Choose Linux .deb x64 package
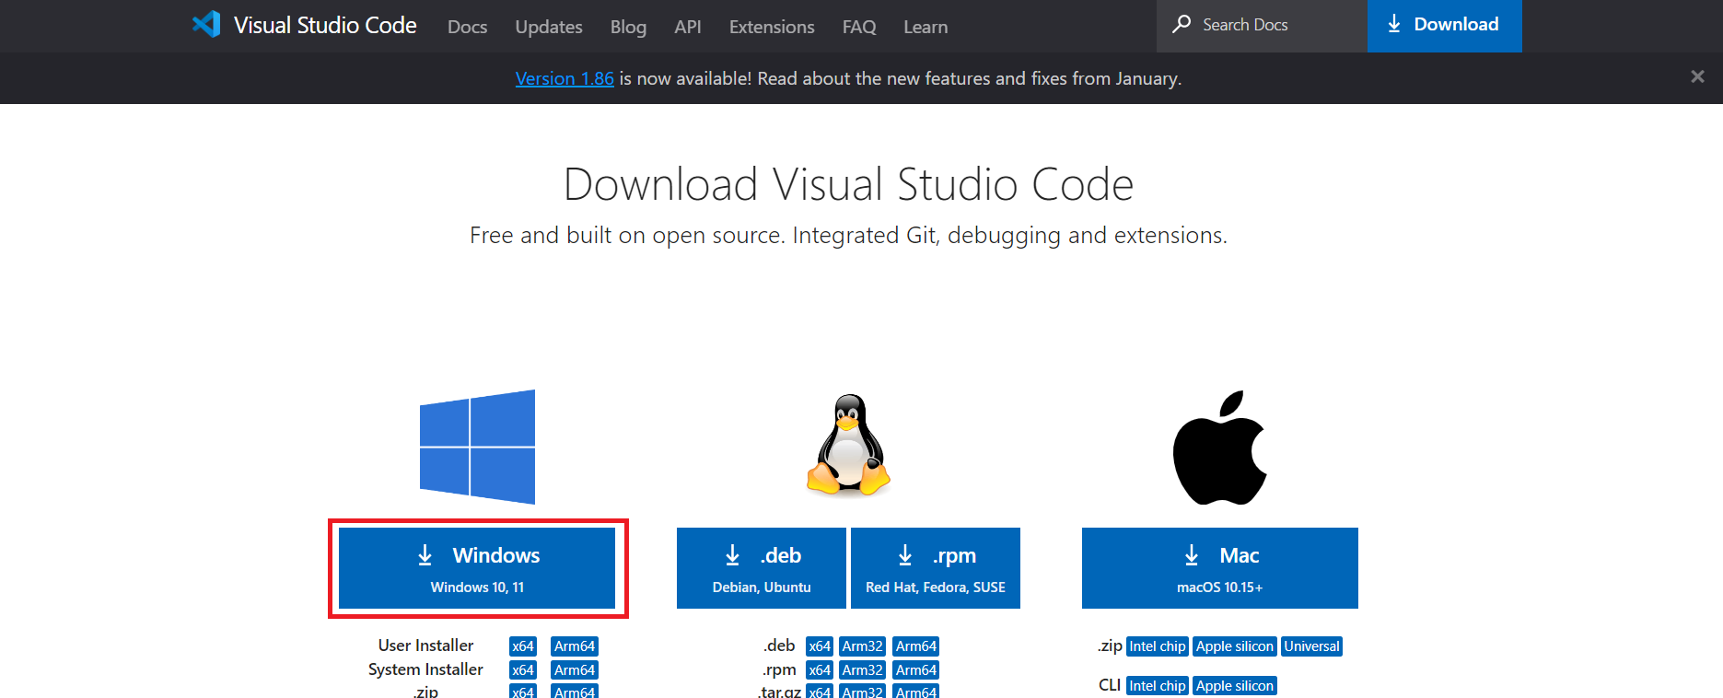Image resolution: width=1723 pixels, height=698 pixels. pyautogui.click(x=820, y=646)
